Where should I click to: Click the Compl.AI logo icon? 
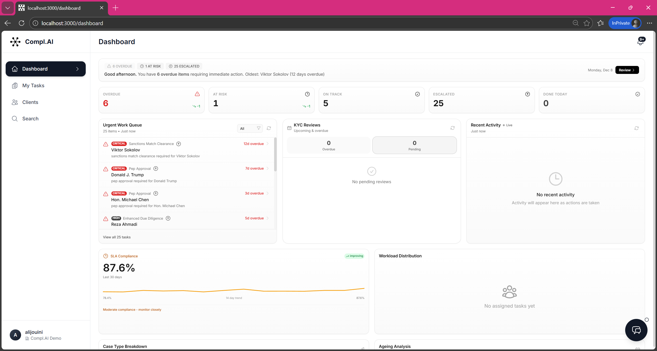click(x=15, y=42)
